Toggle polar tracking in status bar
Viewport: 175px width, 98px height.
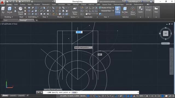tap(103, 96)
